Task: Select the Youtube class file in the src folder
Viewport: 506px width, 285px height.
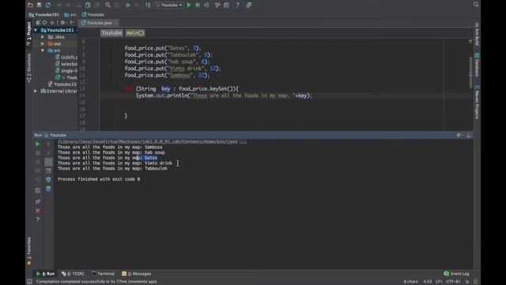Action: pos(66,78)
